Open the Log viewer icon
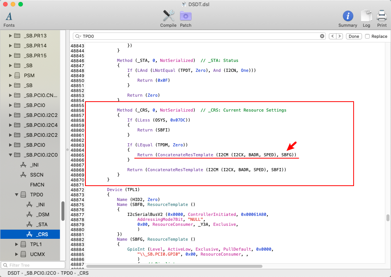This screenshot has width=391, height=277. tap(366, 18)
